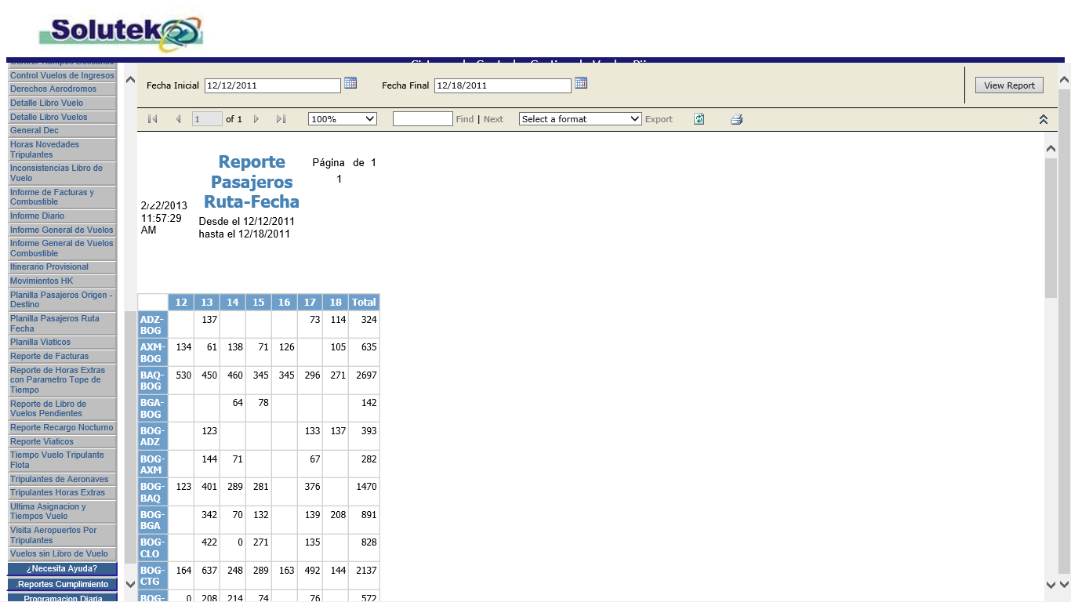Image resolution: width=1071 pixels, height=602 pixels.
Task: Jump to the last report page
Action: point(281,119)
